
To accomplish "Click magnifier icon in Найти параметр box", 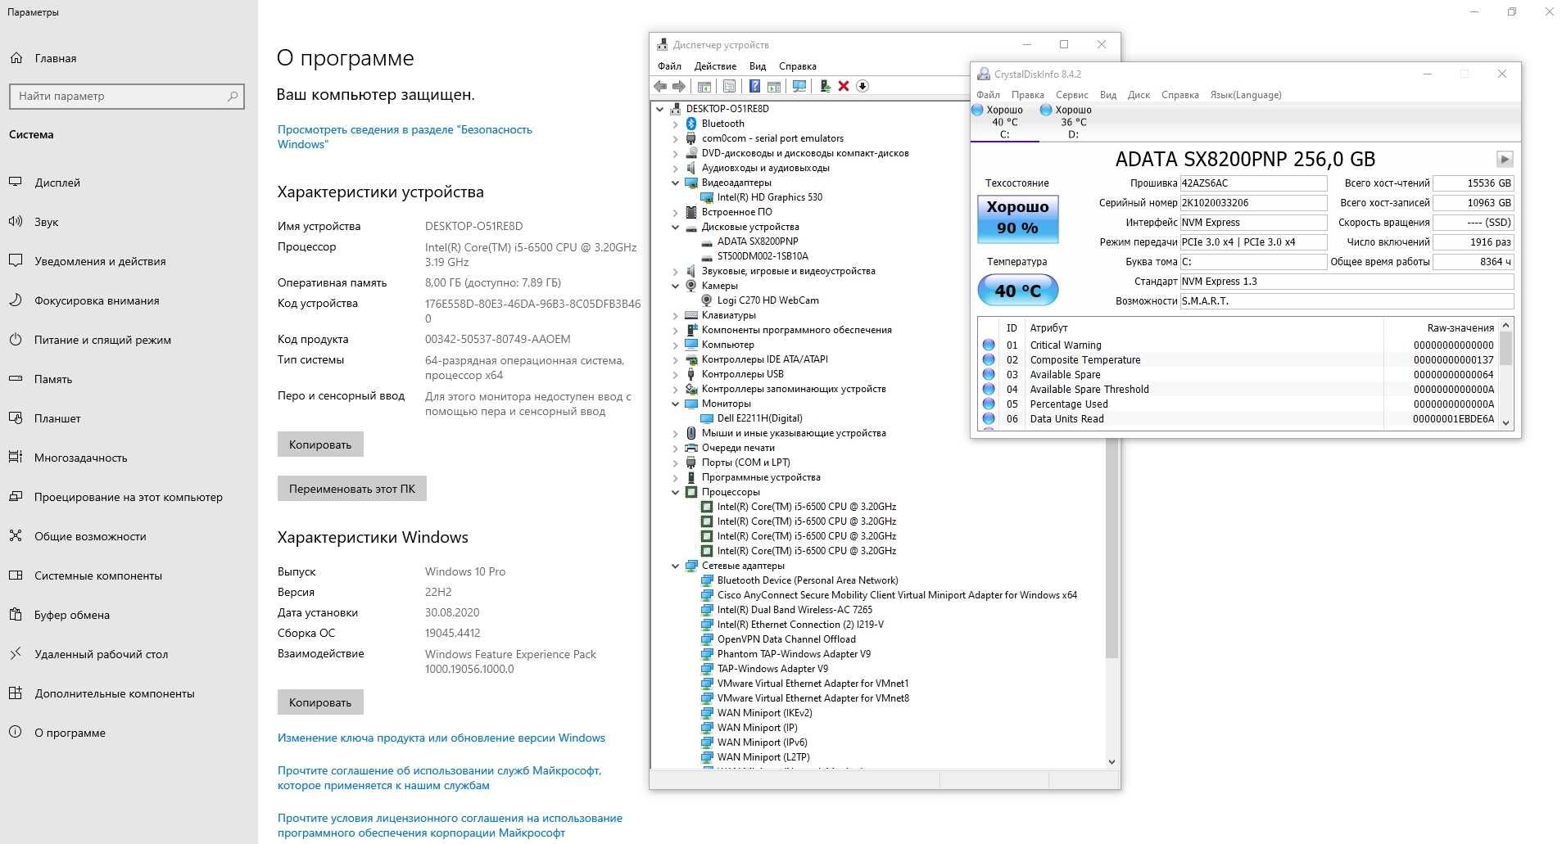I will pyautogui.click(x=232, y=96).
